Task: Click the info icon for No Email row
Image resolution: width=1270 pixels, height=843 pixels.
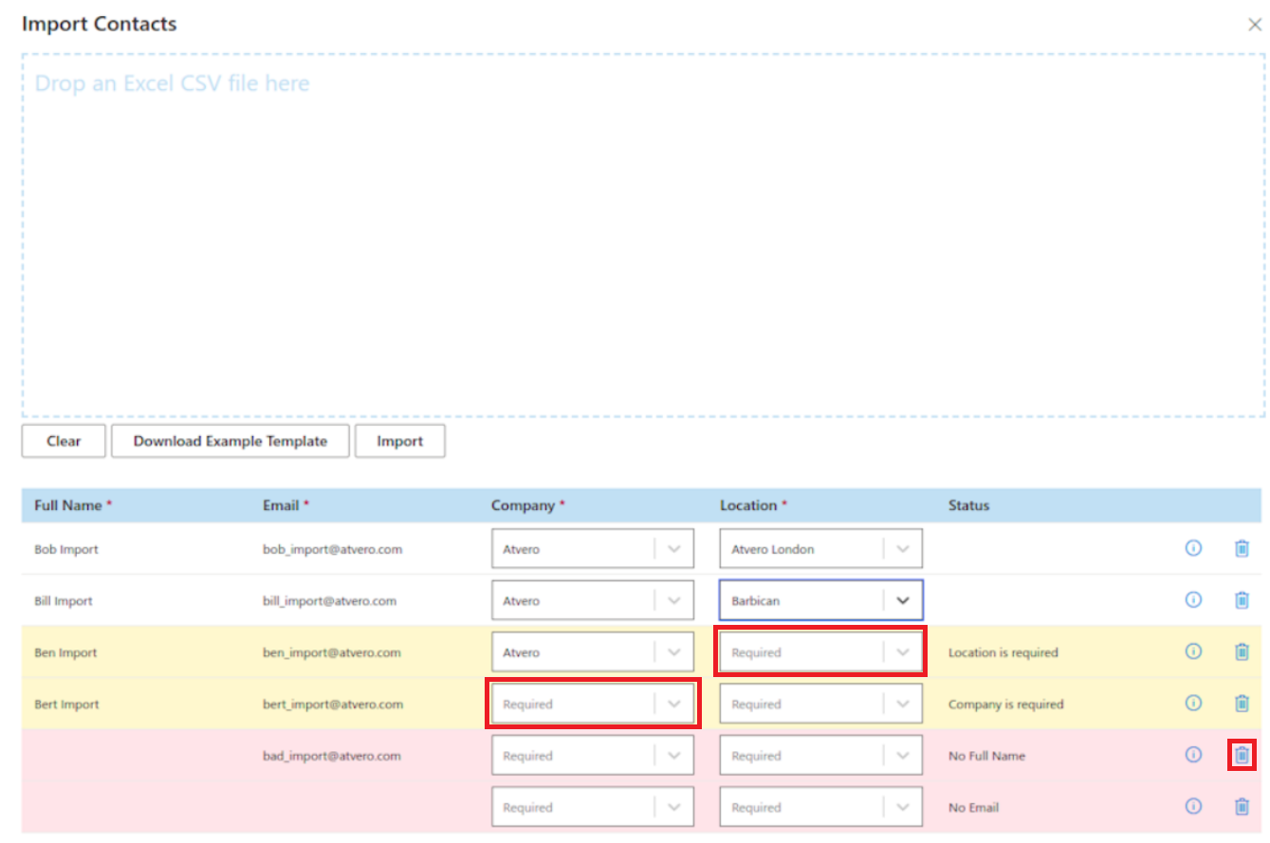Action: click(1193, 806)
